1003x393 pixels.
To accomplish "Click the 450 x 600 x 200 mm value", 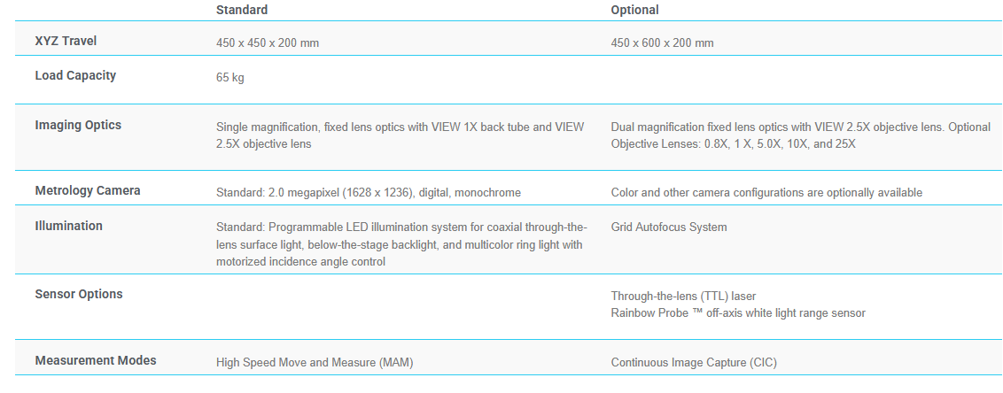I will (x=662, y=42).
